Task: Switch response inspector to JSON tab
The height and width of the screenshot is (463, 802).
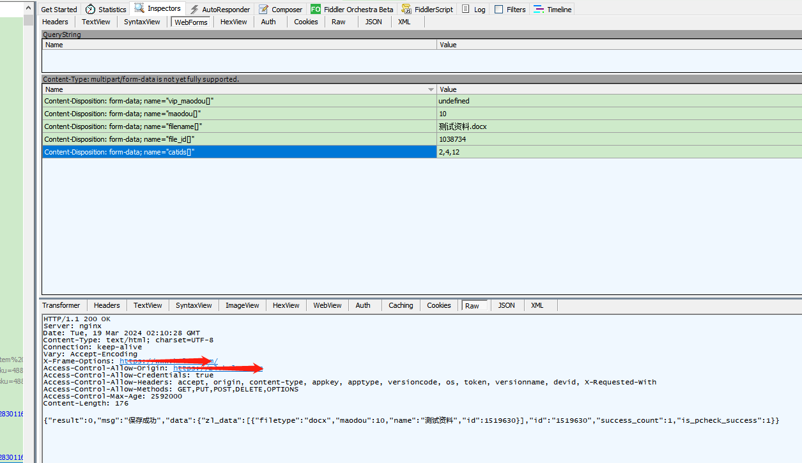Action: (507, 305)
